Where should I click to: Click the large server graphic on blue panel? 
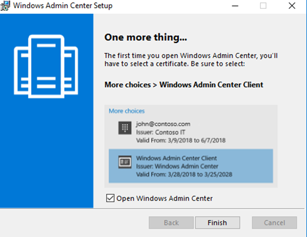coord(46,66)
